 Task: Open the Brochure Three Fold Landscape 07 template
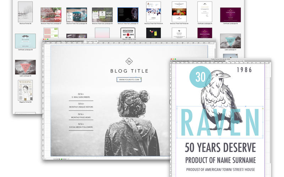pos(51,15)
